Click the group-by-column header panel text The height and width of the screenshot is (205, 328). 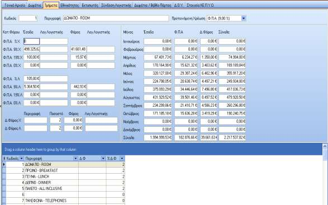[x=40, y=150]
